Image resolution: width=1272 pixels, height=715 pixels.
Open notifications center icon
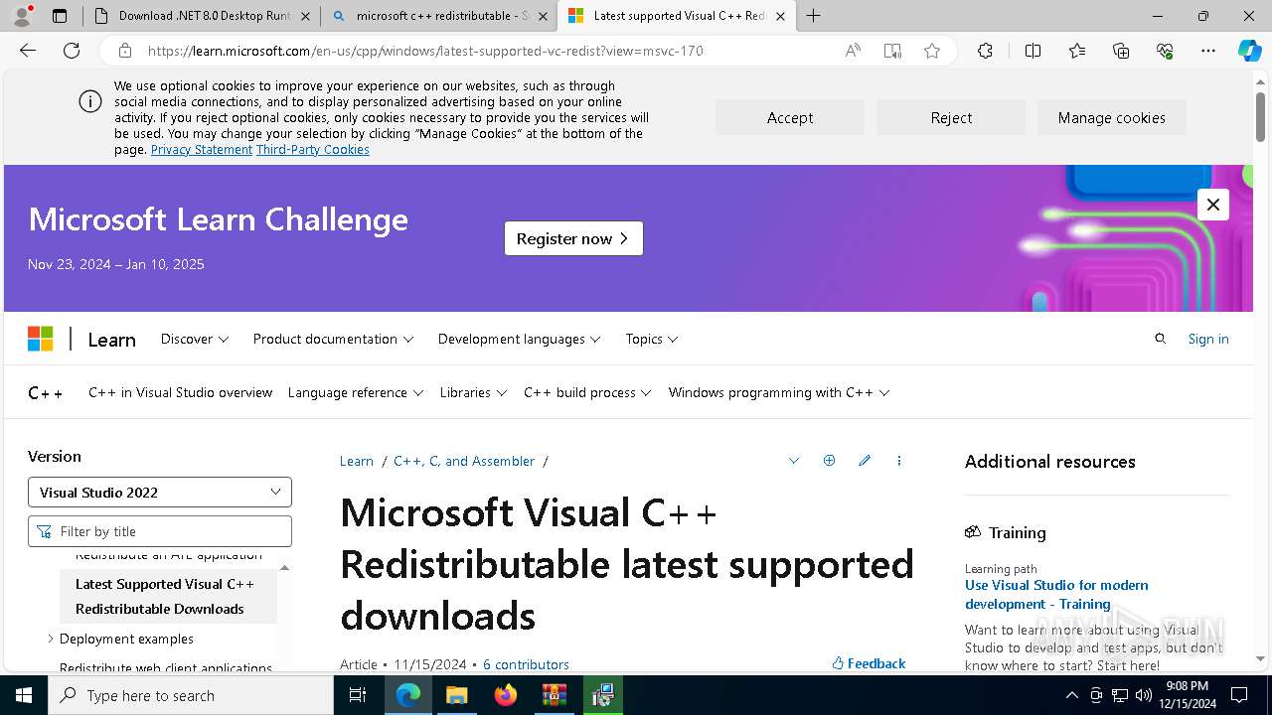(1239, 695)
